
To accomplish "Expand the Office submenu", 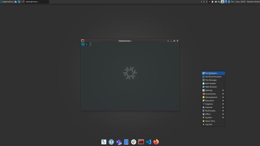I will tap(213, 114).
